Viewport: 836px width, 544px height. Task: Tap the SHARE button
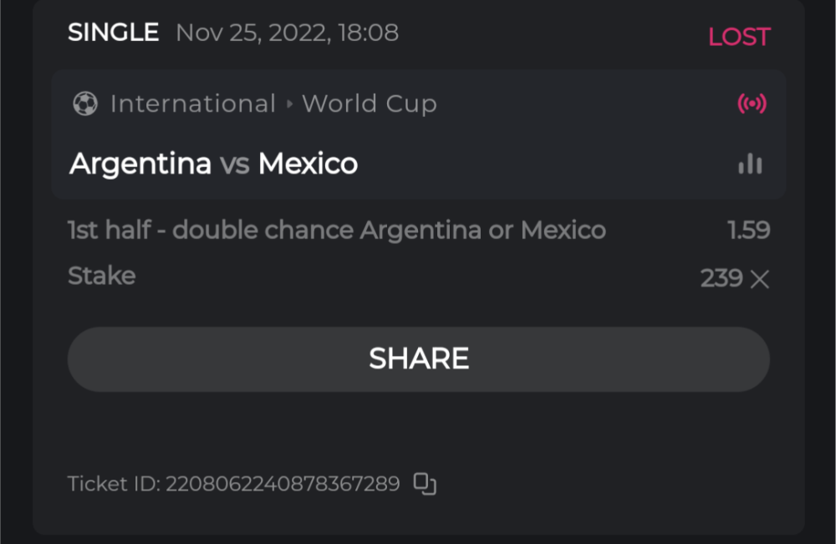pos(418,358)
